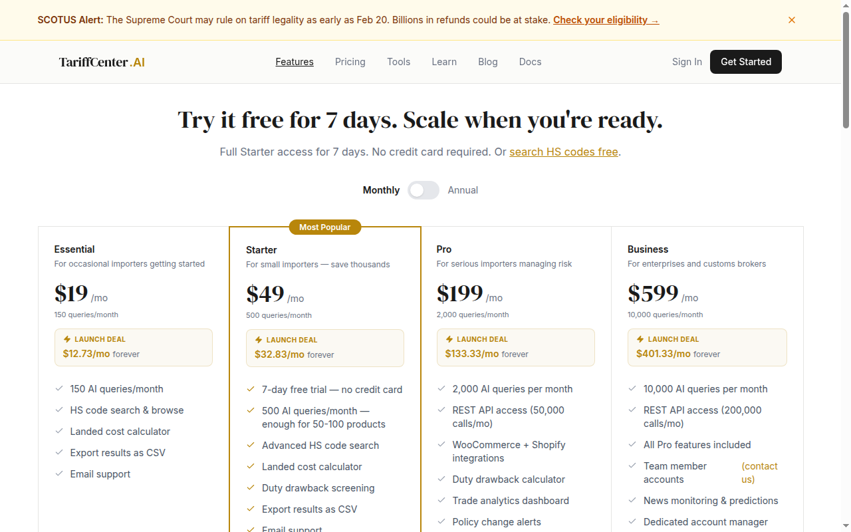The height and width of the screenshot is (532, 851).
Task: Open the Learn menu
Action: (444, 61)
